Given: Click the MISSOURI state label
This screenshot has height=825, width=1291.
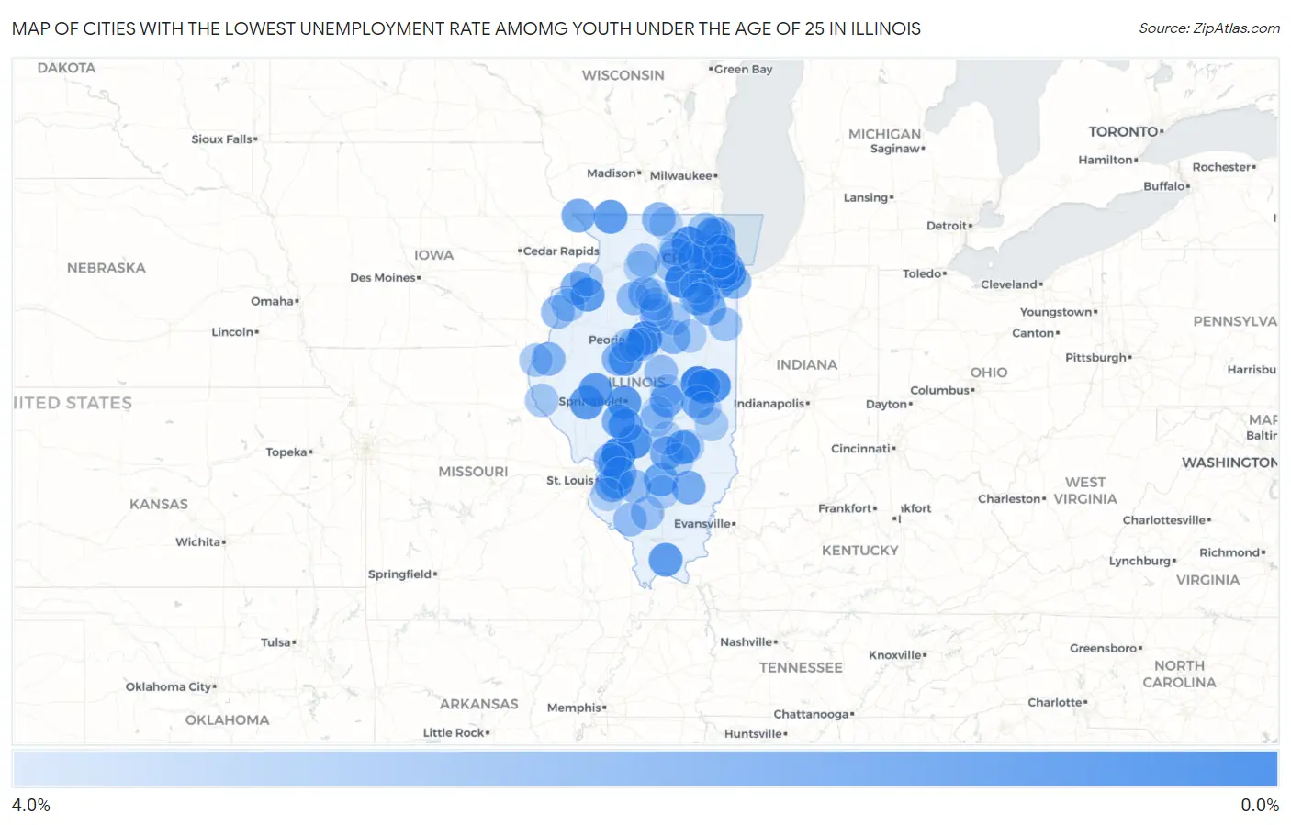Looking at the screenshot, I should (x=473, y=472).
